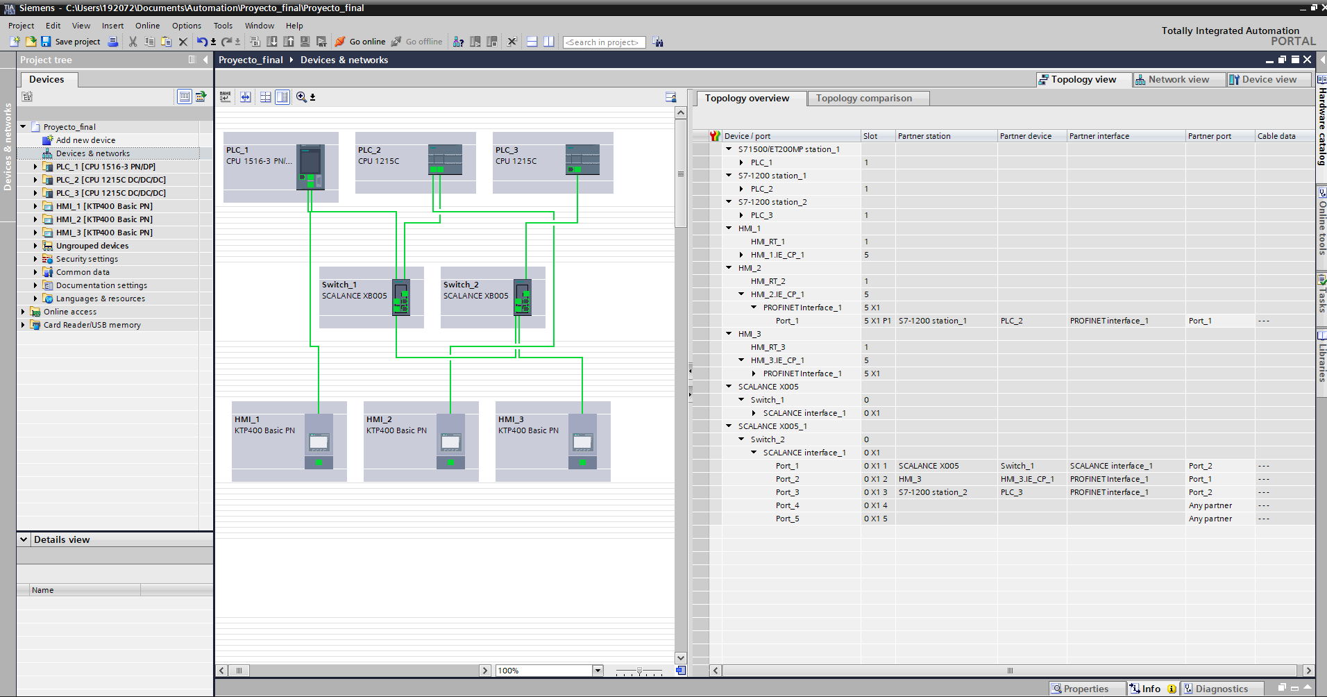This screenshot has height=697, width=1327.
Task: Adjust the topology canvas zoom slider
Action: click(x=639, y=671)
